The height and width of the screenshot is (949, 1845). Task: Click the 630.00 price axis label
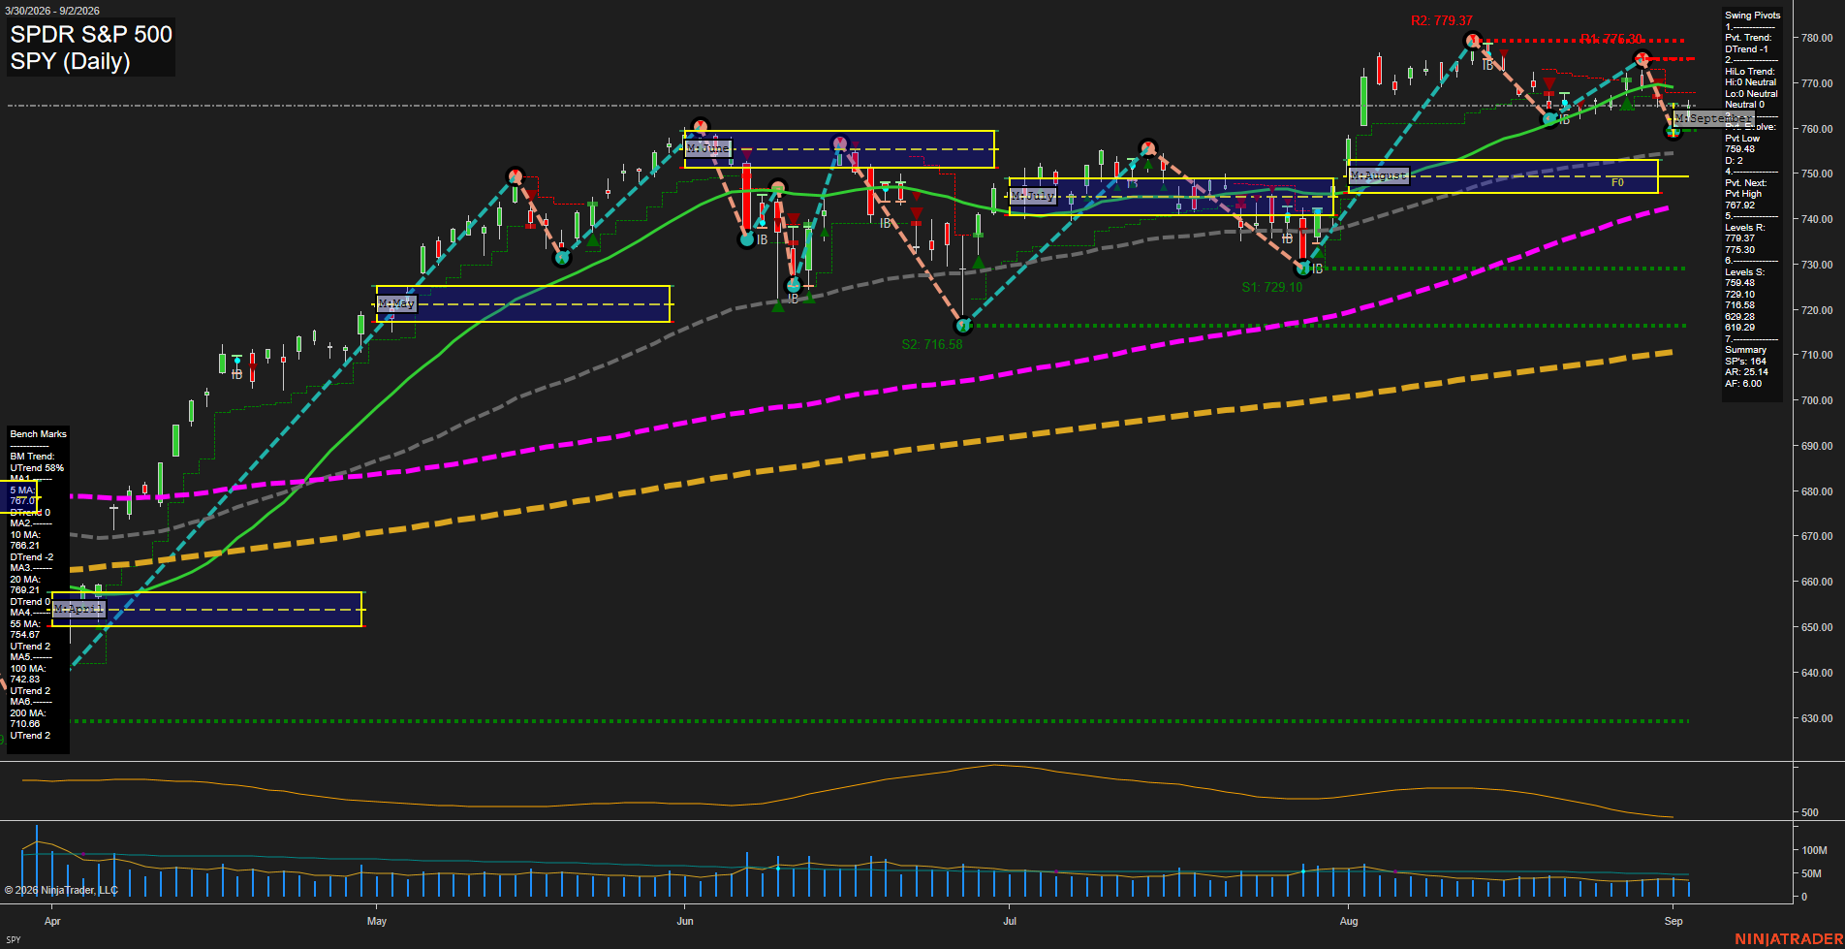[x=1817, y=718]
